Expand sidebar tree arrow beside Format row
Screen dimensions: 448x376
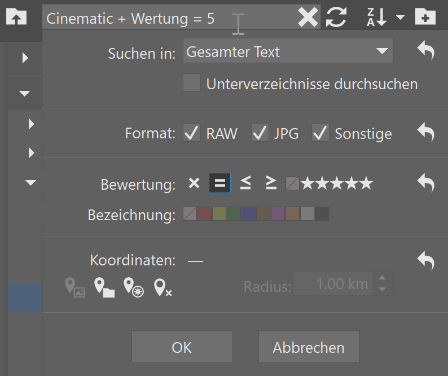point(32,124)
